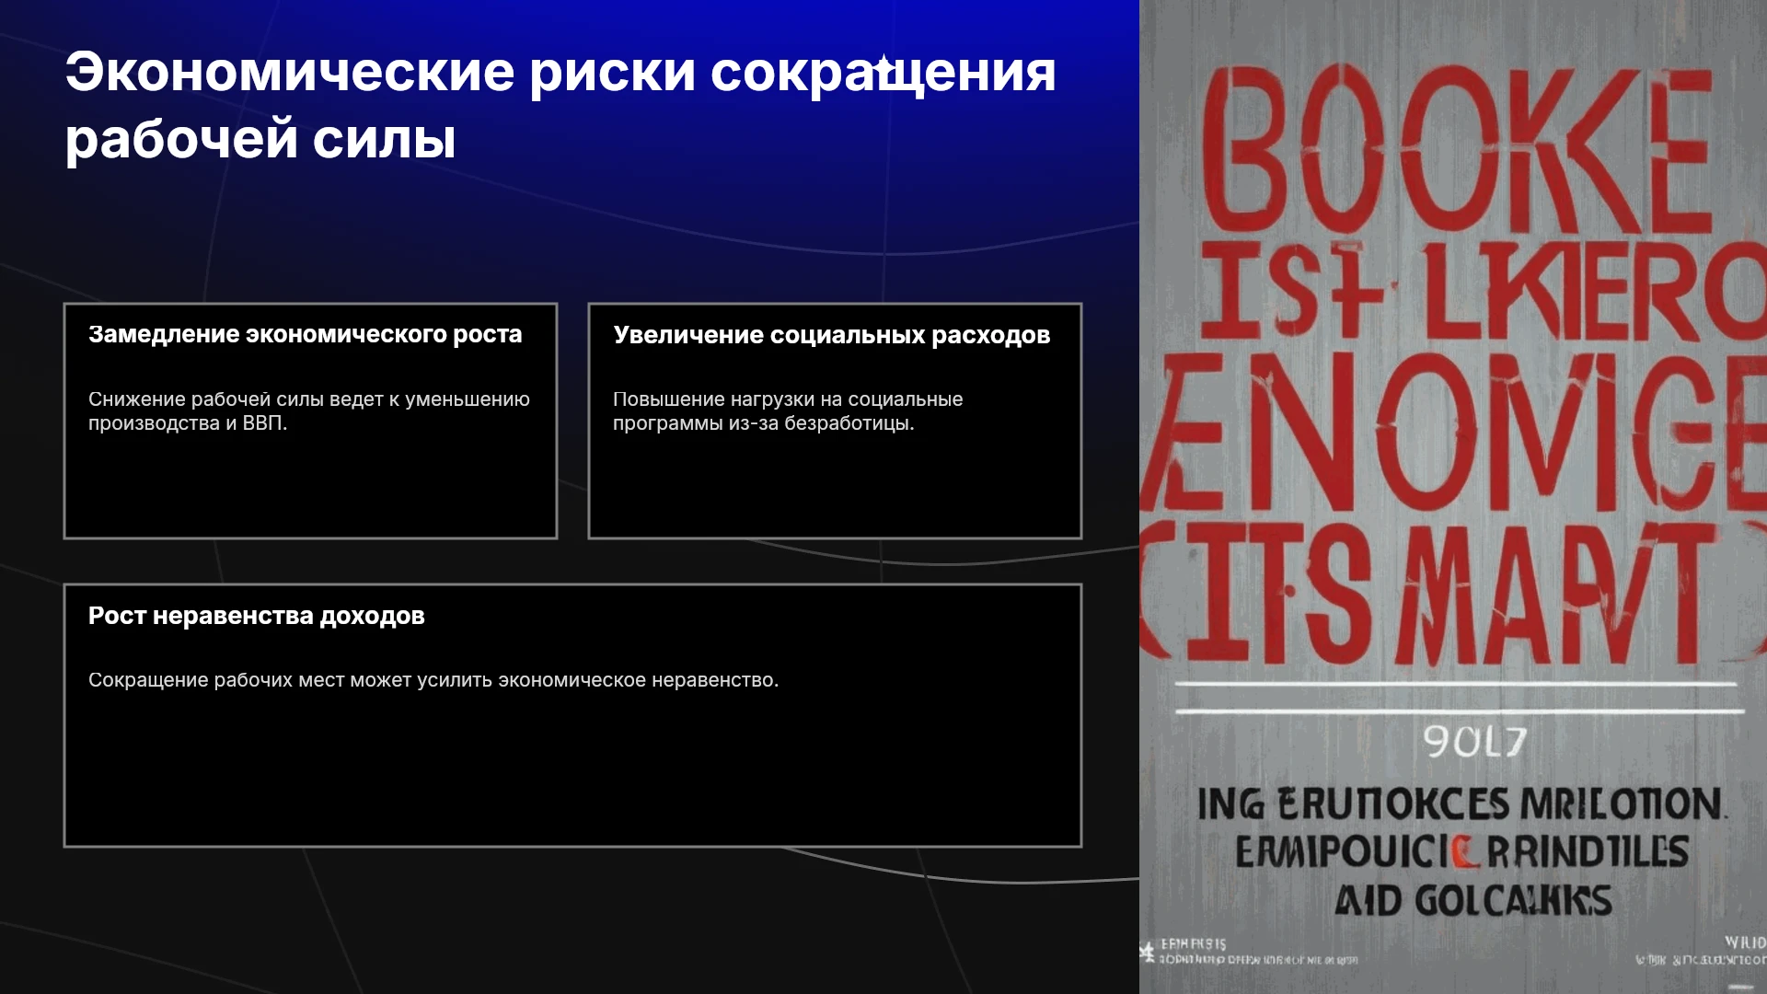Click the black "AID GOLCAKKS" poster line
Screen dimensions: 1767x994
(1473, 901)
